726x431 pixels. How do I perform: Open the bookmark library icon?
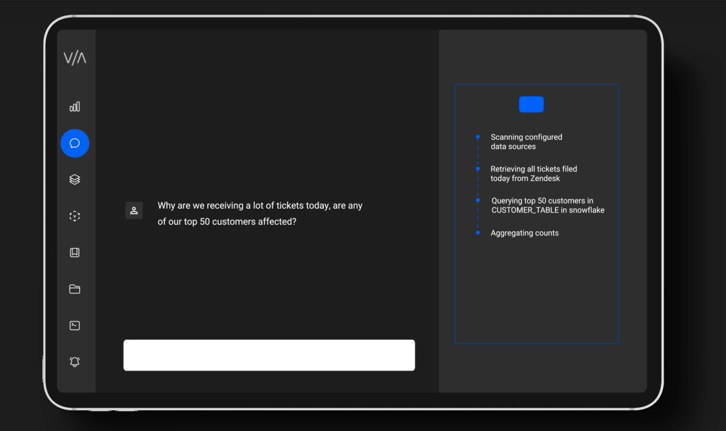(74, 253)
